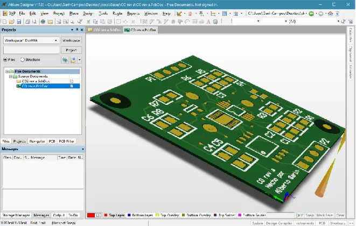
Task: Click the Mask Level button
Action: tap(324, 215)
